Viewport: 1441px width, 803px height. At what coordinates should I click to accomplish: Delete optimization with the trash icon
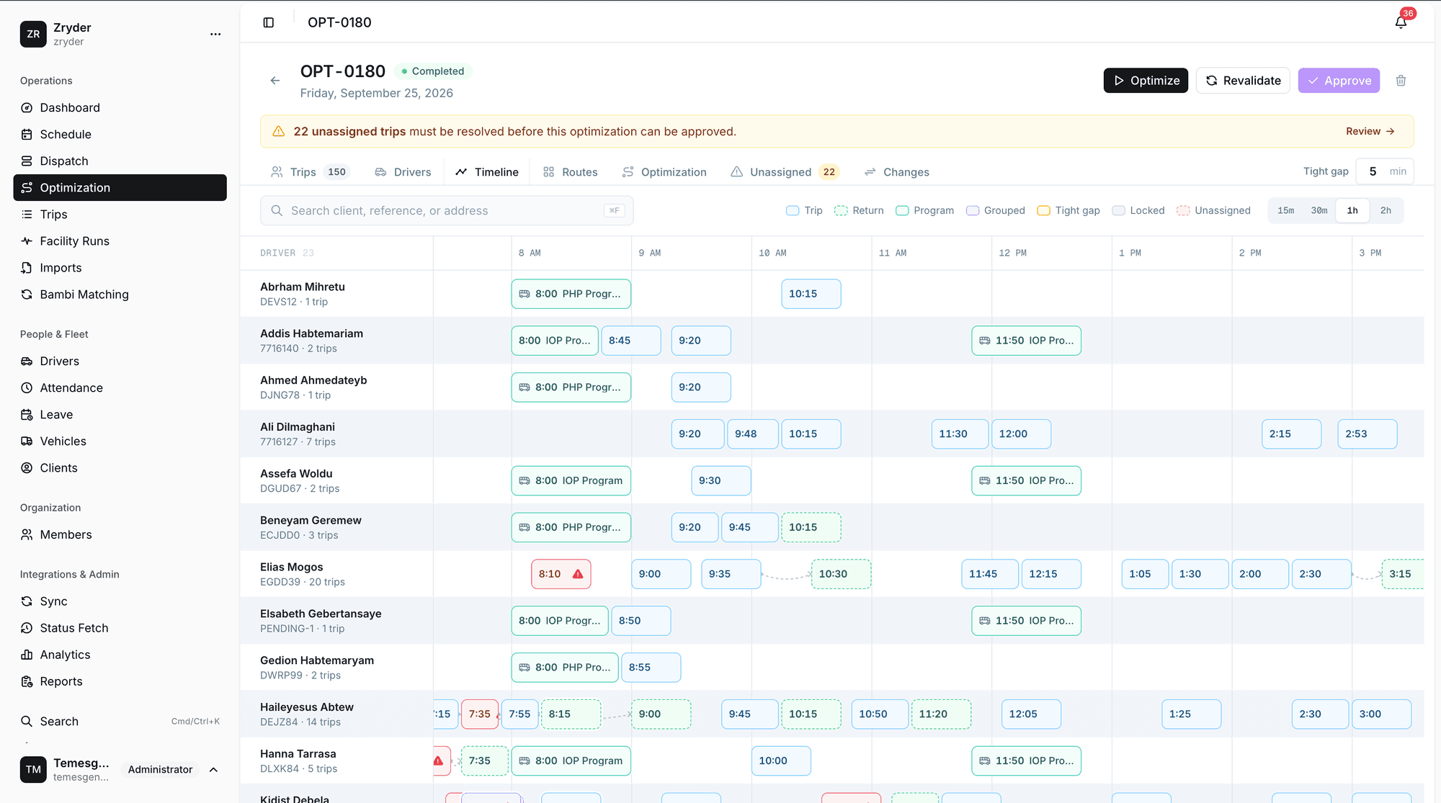pyautogui.click(x=1401, y=81)
